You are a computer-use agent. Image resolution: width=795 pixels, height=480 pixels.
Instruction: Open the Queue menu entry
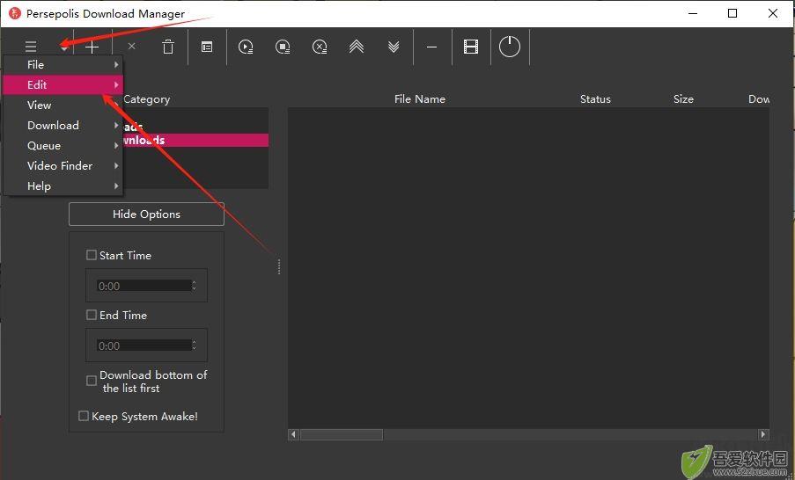(x=63, y=145)
